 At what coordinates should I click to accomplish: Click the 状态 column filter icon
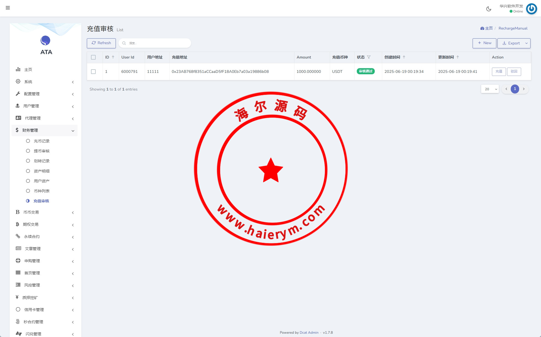(369, 57)
